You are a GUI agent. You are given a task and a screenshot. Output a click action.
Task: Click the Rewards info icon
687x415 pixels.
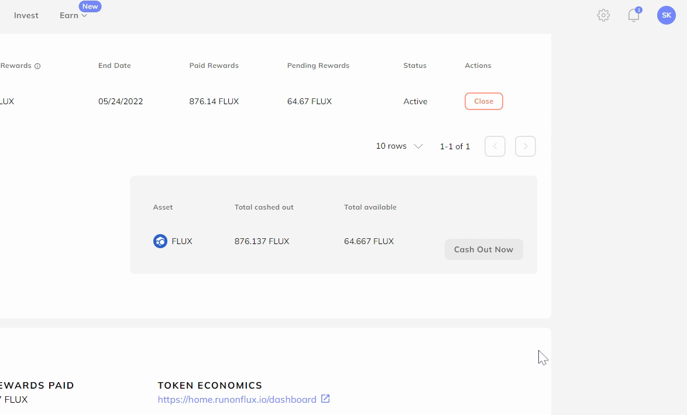click(37, 66)
